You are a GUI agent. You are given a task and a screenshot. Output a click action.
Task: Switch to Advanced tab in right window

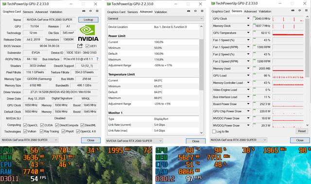click(x=250, y=11)
